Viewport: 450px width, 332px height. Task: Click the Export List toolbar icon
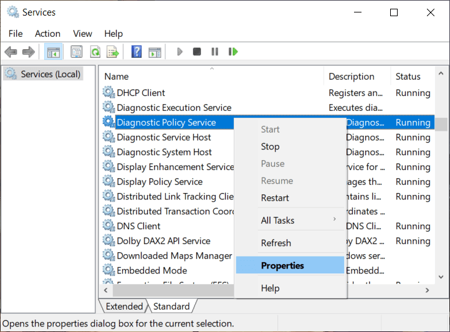113,52
